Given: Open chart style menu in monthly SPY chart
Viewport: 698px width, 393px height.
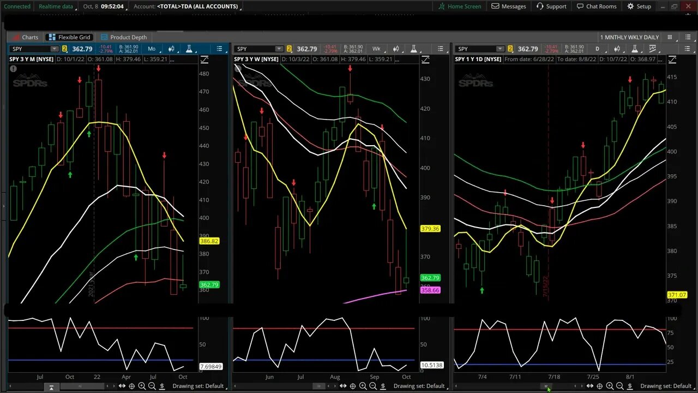Looking at the screenshot, I should [x=171, y=49].
